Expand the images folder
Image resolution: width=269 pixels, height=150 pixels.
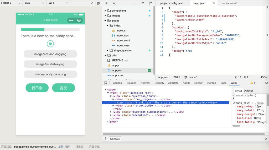tap(105, 15)
